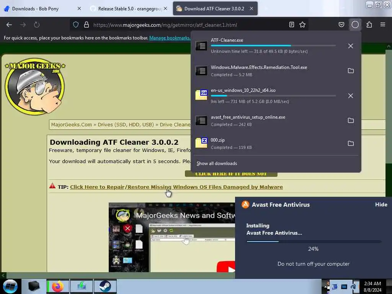Open the extensions puzzle icon
Screen dimensions: 392x294
point(369,24)
